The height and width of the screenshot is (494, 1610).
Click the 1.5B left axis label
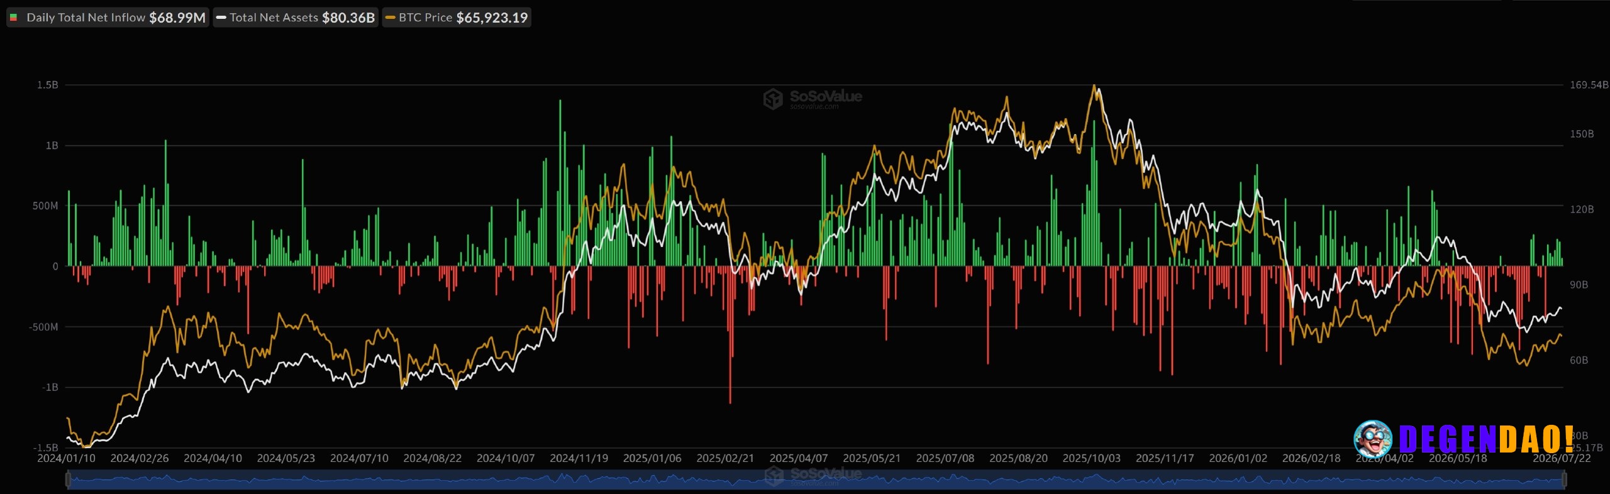[47, 85]
